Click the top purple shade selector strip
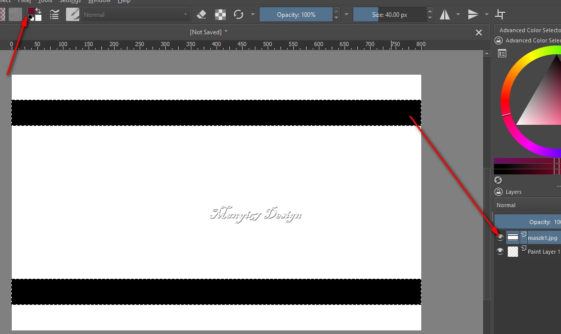Screen dimensions: 561x334 [527, 161]
